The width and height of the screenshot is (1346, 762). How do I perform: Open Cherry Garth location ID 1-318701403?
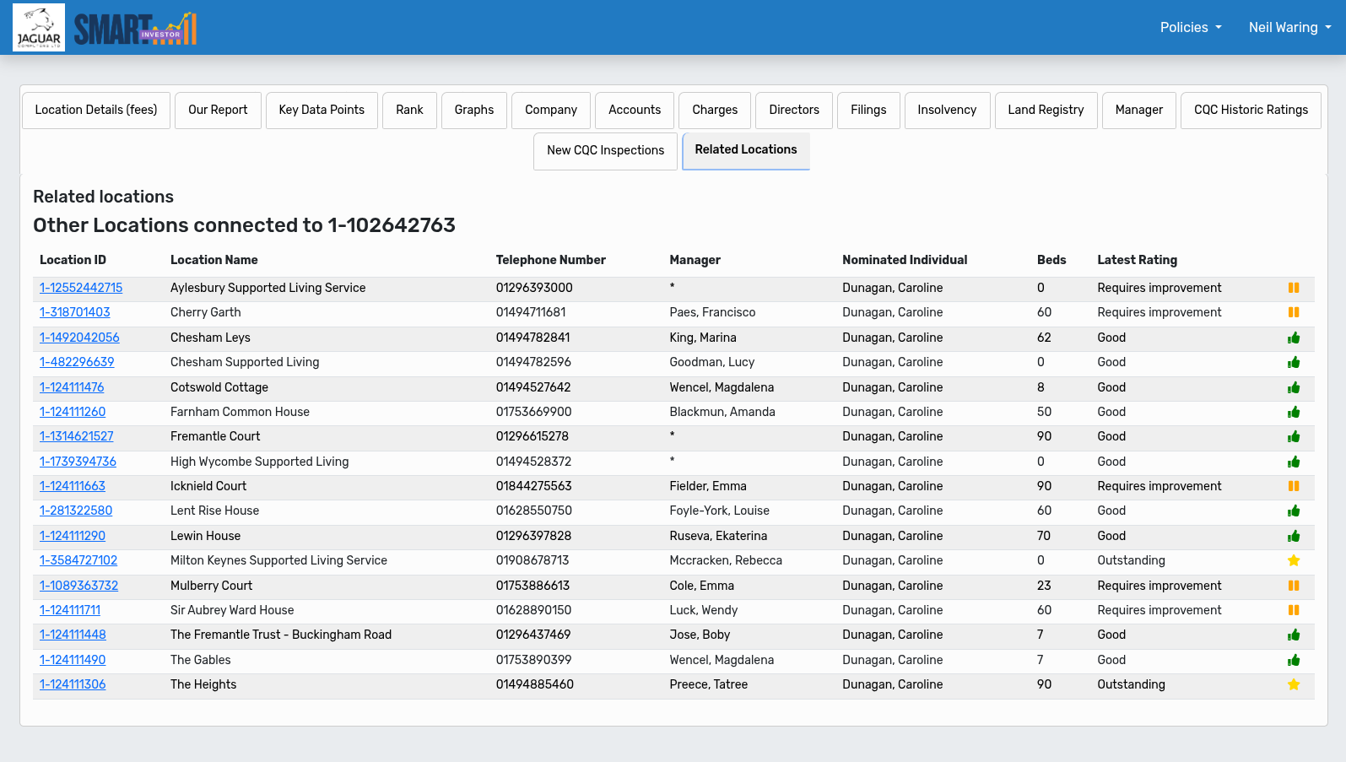point(75,312)
